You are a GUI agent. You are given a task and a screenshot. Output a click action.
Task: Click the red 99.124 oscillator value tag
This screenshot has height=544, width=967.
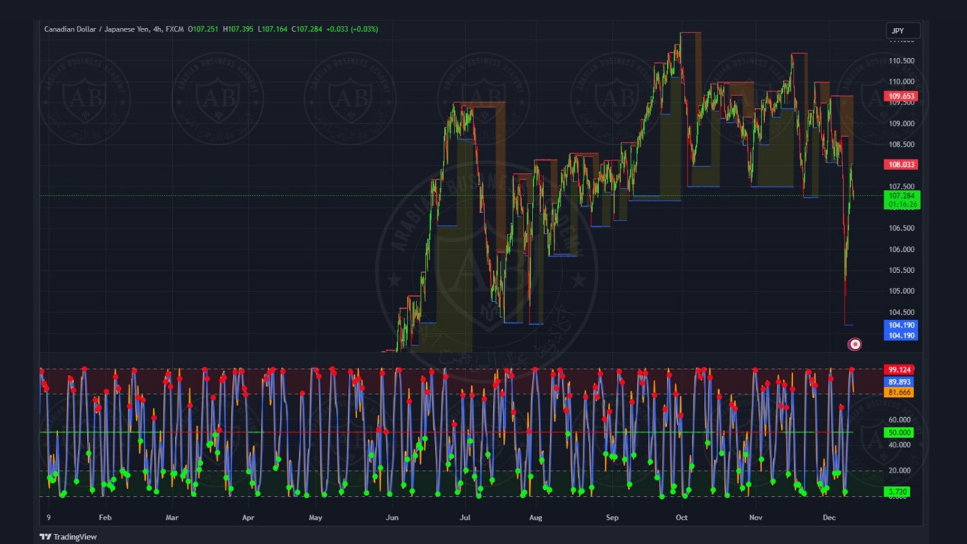pyautogui.click(x=899, y=370)
